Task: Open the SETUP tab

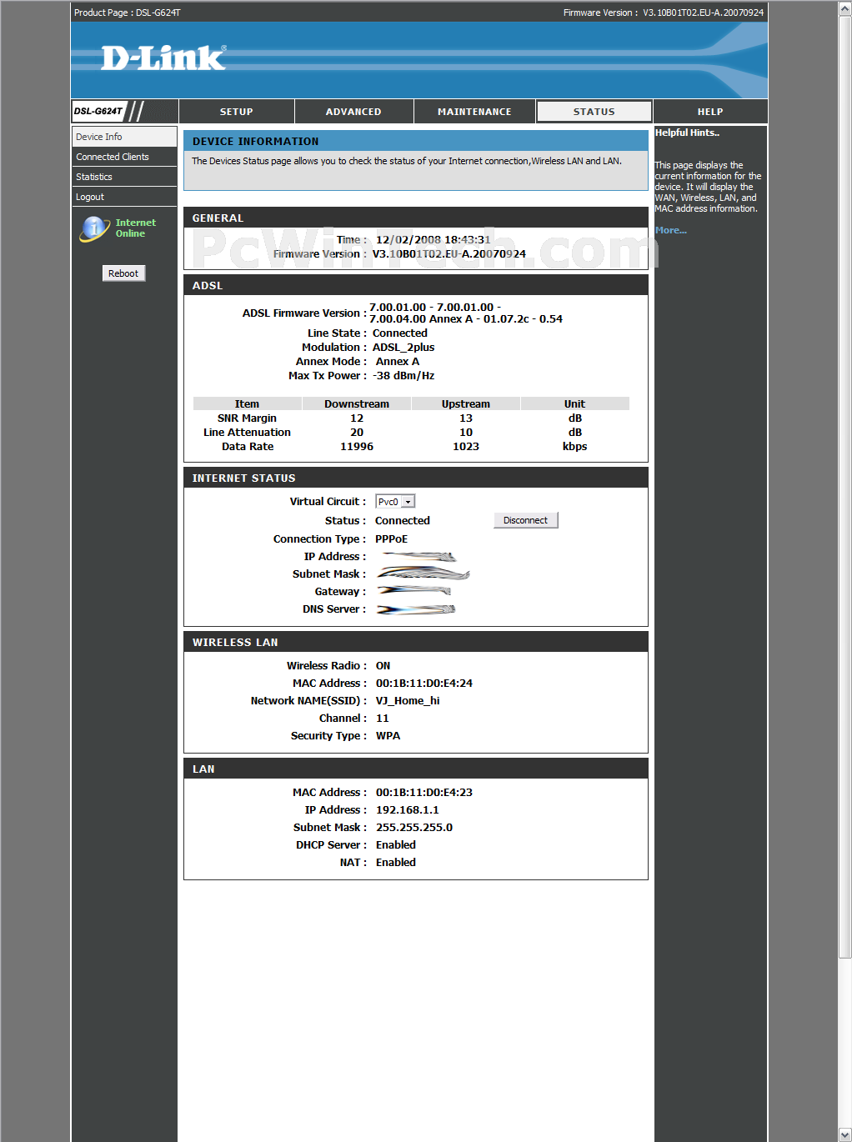Action: pos(237,112)
